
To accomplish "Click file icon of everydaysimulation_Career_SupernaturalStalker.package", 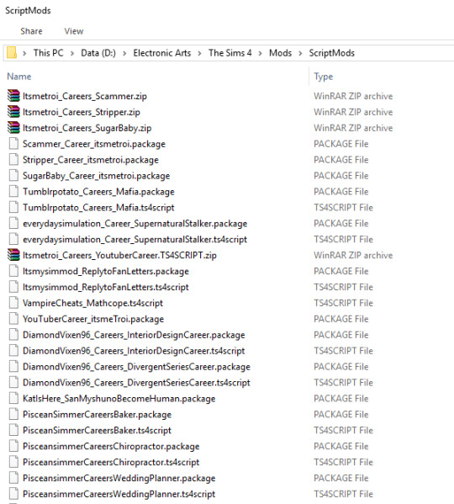I will [x=13, y=223].
